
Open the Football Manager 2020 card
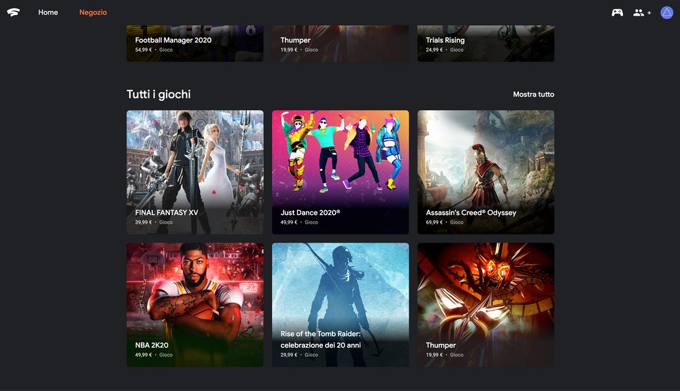point(194,44)
